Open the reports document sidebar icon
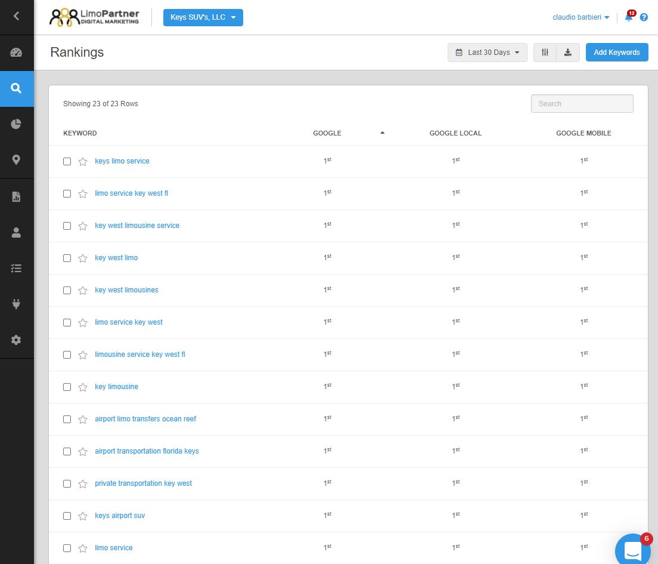 [16, 196]
